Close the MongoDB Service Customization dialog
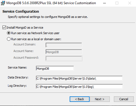Image resolution: width=136 pixels, height=106 pixels. (x=130, y=3)
